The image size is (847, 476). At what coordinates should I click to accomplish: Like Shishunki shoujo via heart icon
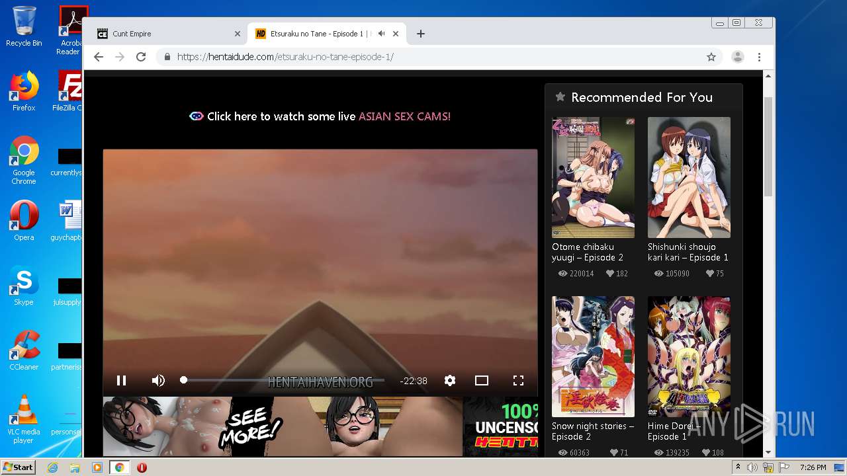coord(709,273)
